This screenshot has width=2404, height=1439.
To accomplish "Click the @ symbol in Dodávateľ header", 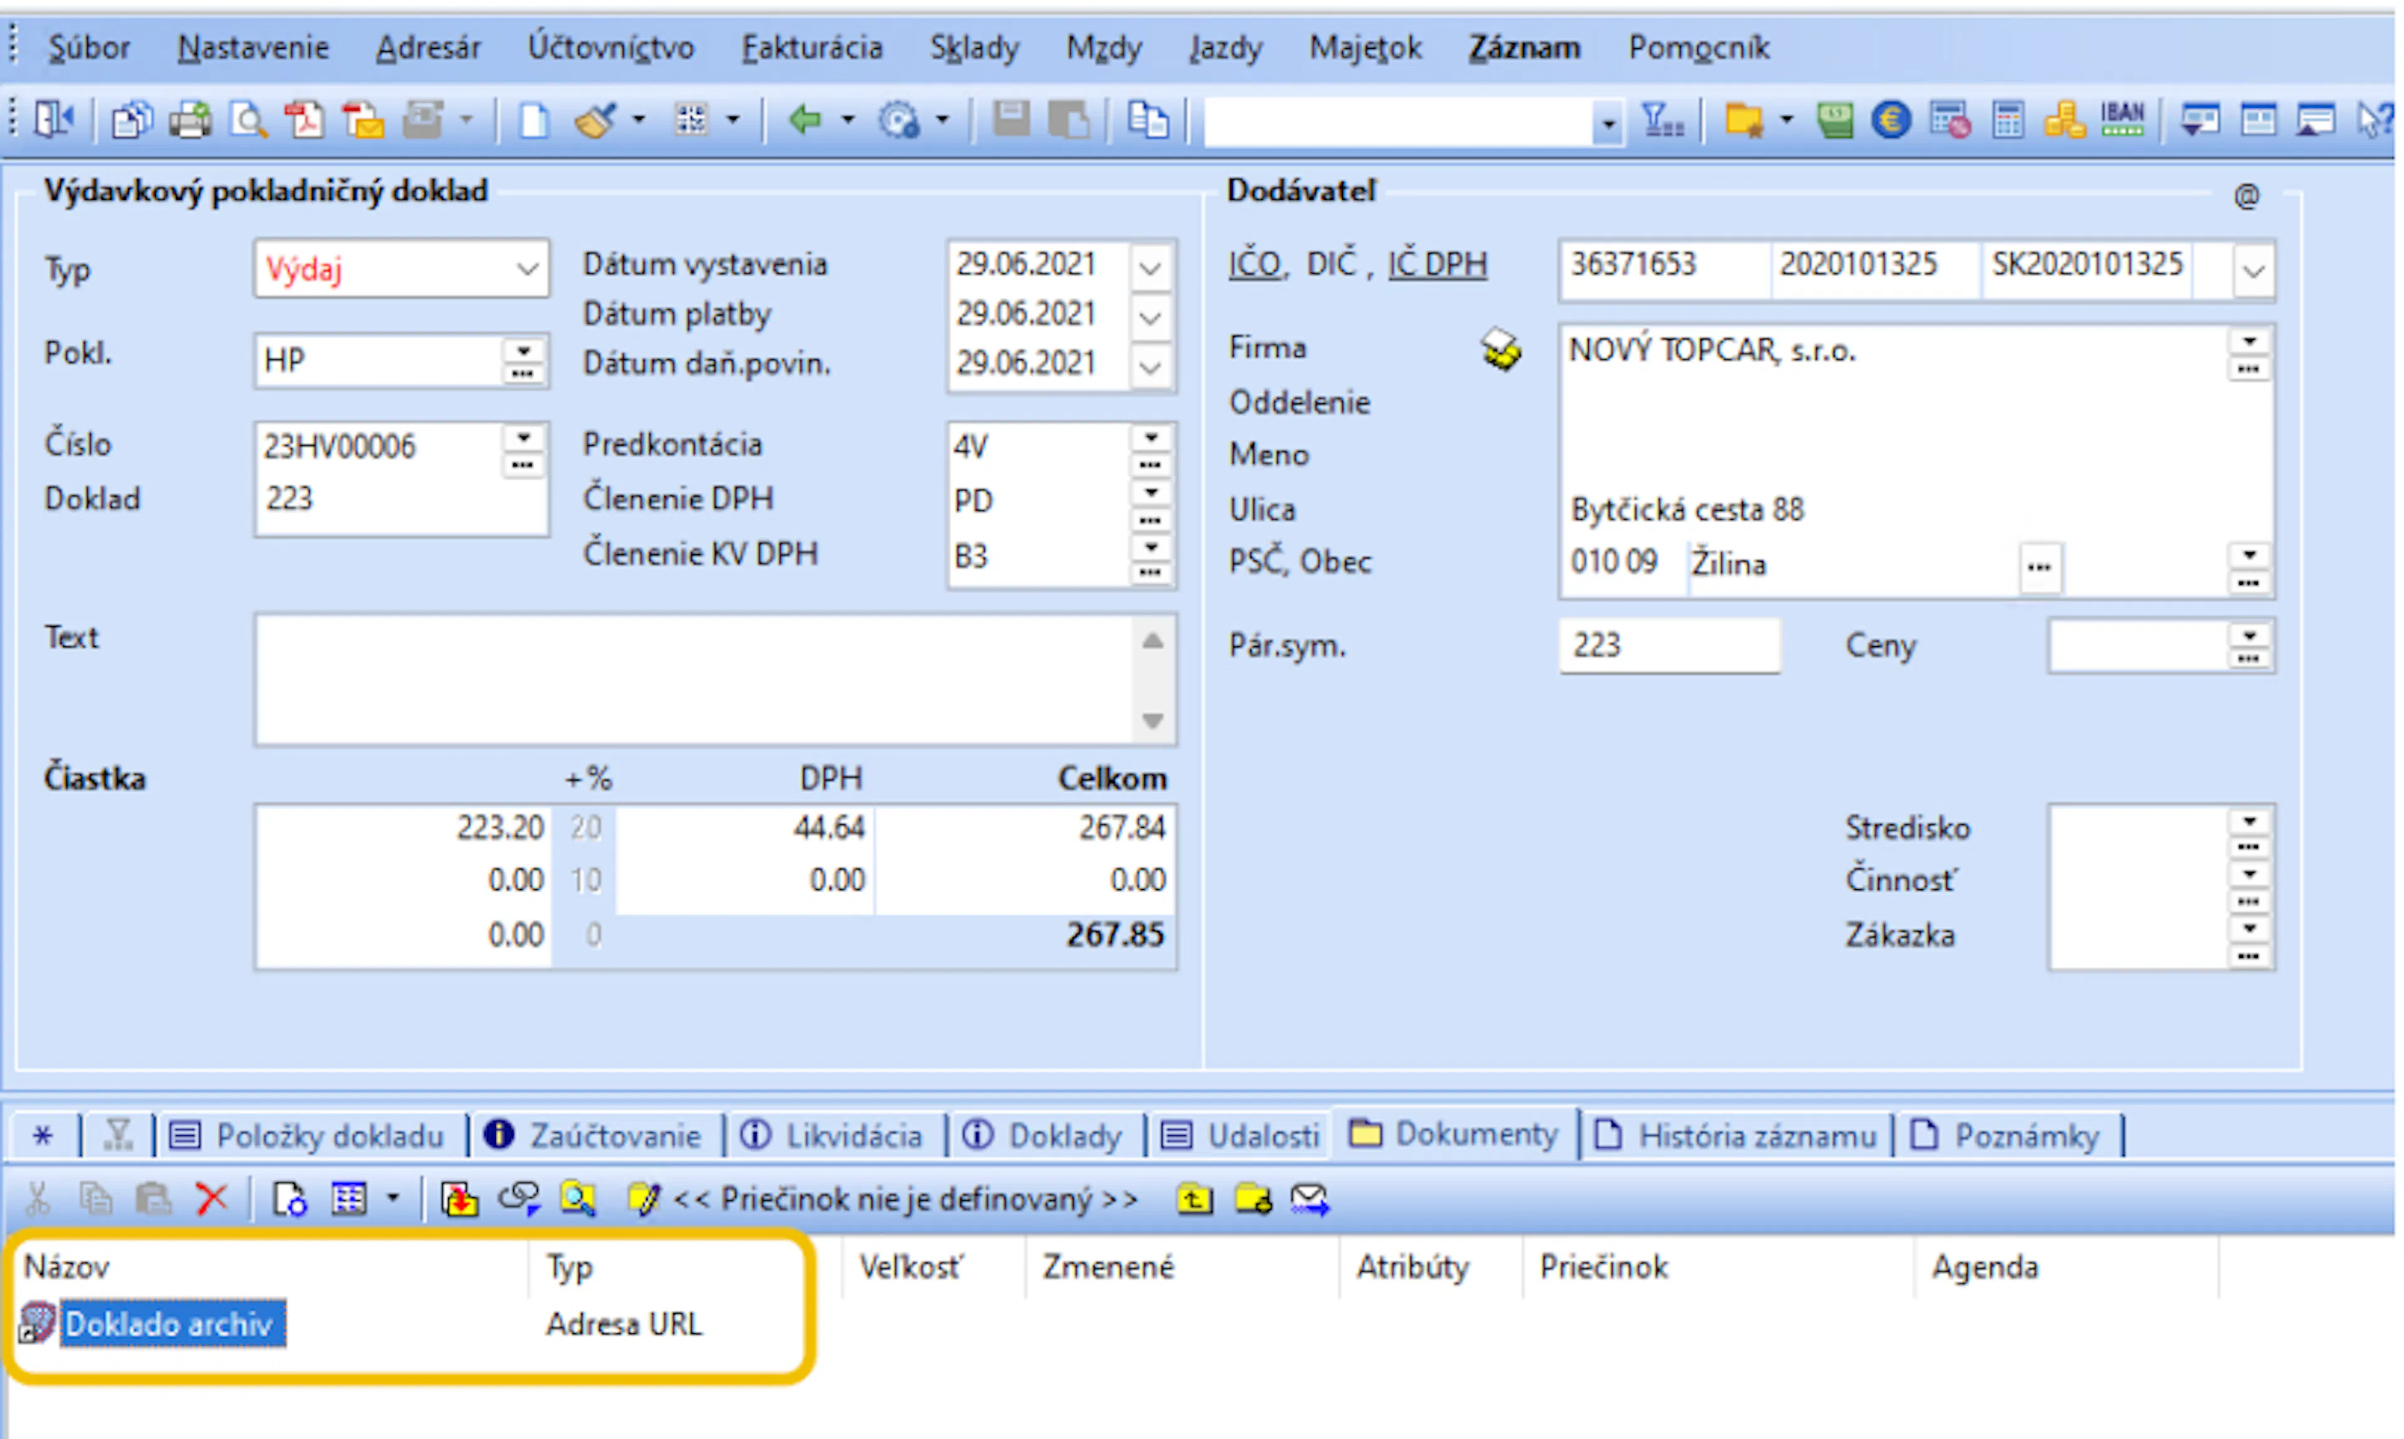I will point(2247,196).
